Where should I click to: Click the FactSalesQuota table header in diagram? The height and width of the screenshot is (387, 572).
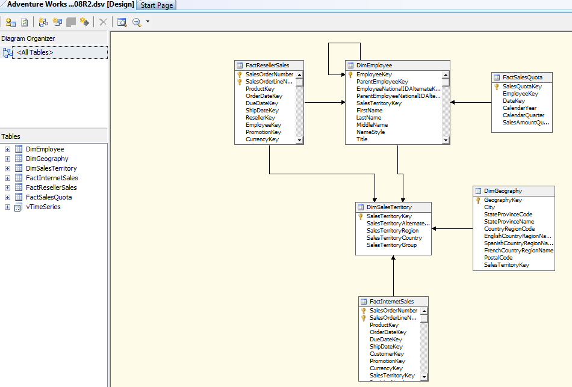522,78
